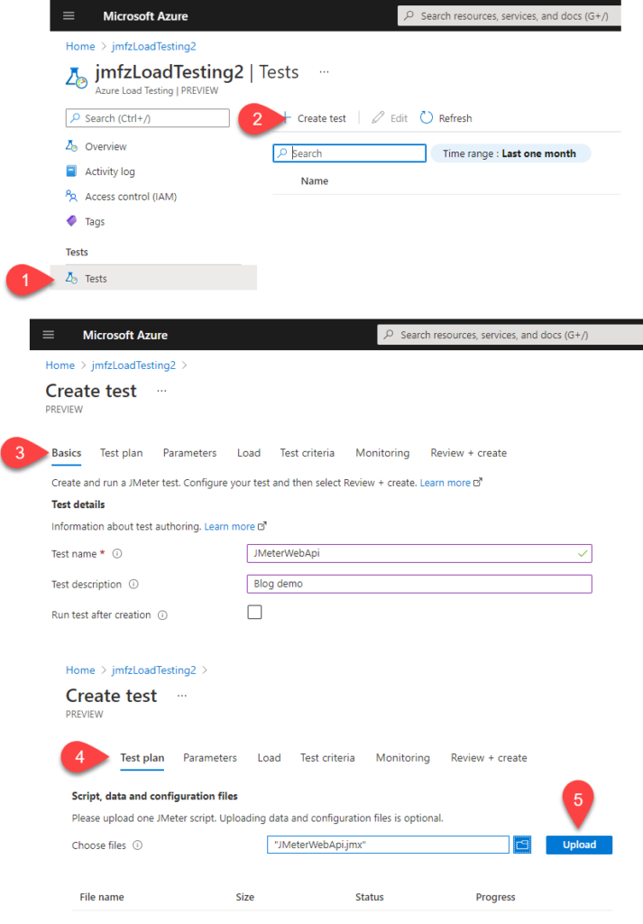The image size is (643, 924).
Task: Open the hamburger menu in second Azure header
Action: [x=49, y=335]
